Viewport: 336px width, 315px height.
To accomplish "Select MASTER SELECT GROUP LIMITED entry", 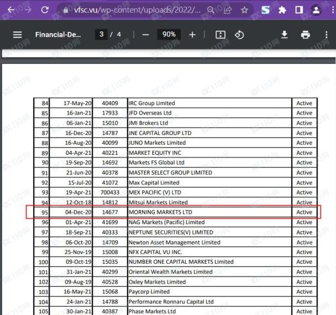I will pyautogui.click(x=170, y=172).
